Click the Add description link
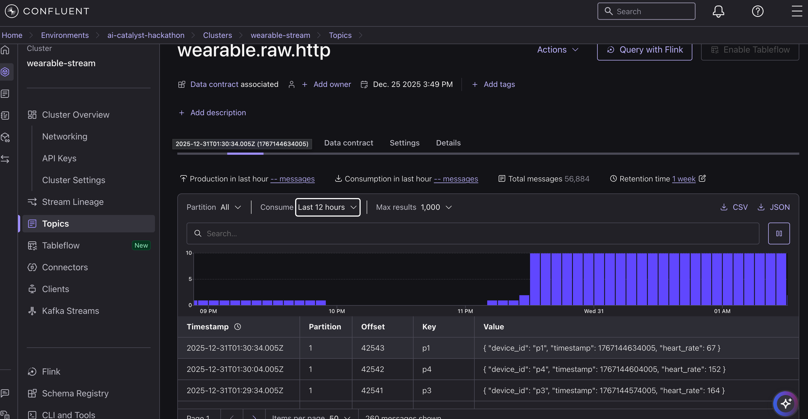808x419 pixels. (x=218, y=113)
